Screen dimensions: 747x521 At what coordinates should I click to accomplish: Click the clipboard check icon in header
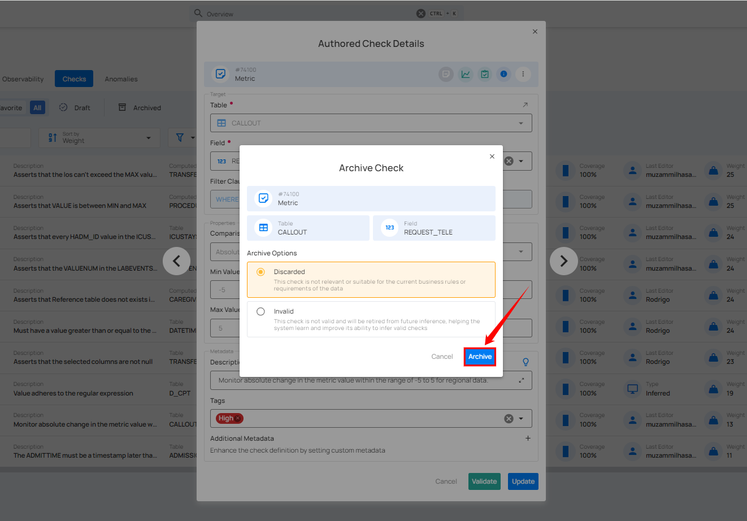click(x=484, y=74)
